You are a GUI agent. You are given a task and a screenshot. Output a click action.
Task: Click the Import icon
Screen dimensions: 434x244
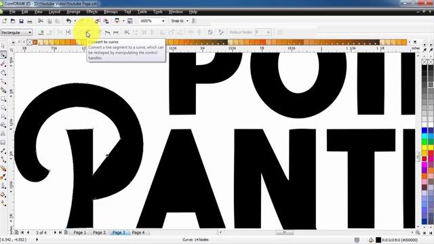98,21
